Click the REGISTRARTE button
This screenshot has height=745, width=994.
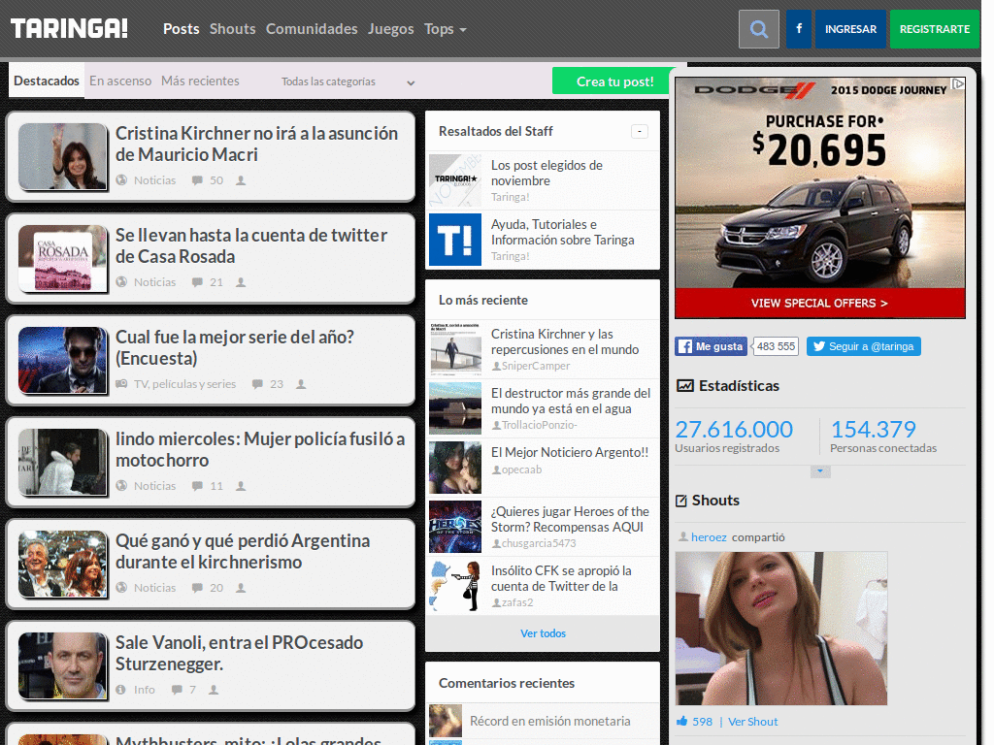[935, 29]
